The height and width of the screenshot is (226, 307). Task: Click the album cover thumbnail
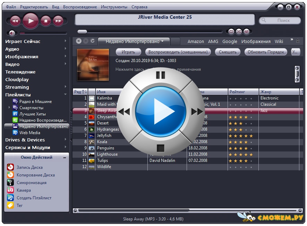coord(93,65)
